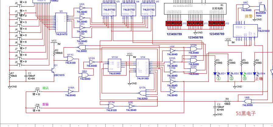Select the U12A inverter gate
This screenshot has width=273, height=127.
(x=92, y=62)
